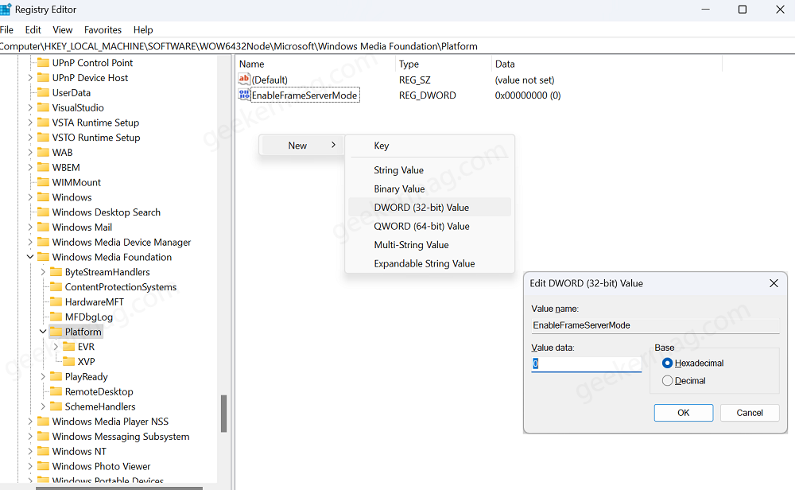Screen dimensions: 795x490
Task: Click the MFDbgLog folder icon
Action: pyautogui.click(x=56, y=317)
